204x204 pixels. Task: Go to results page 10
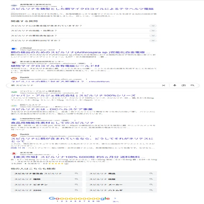[x=98, y=201]
